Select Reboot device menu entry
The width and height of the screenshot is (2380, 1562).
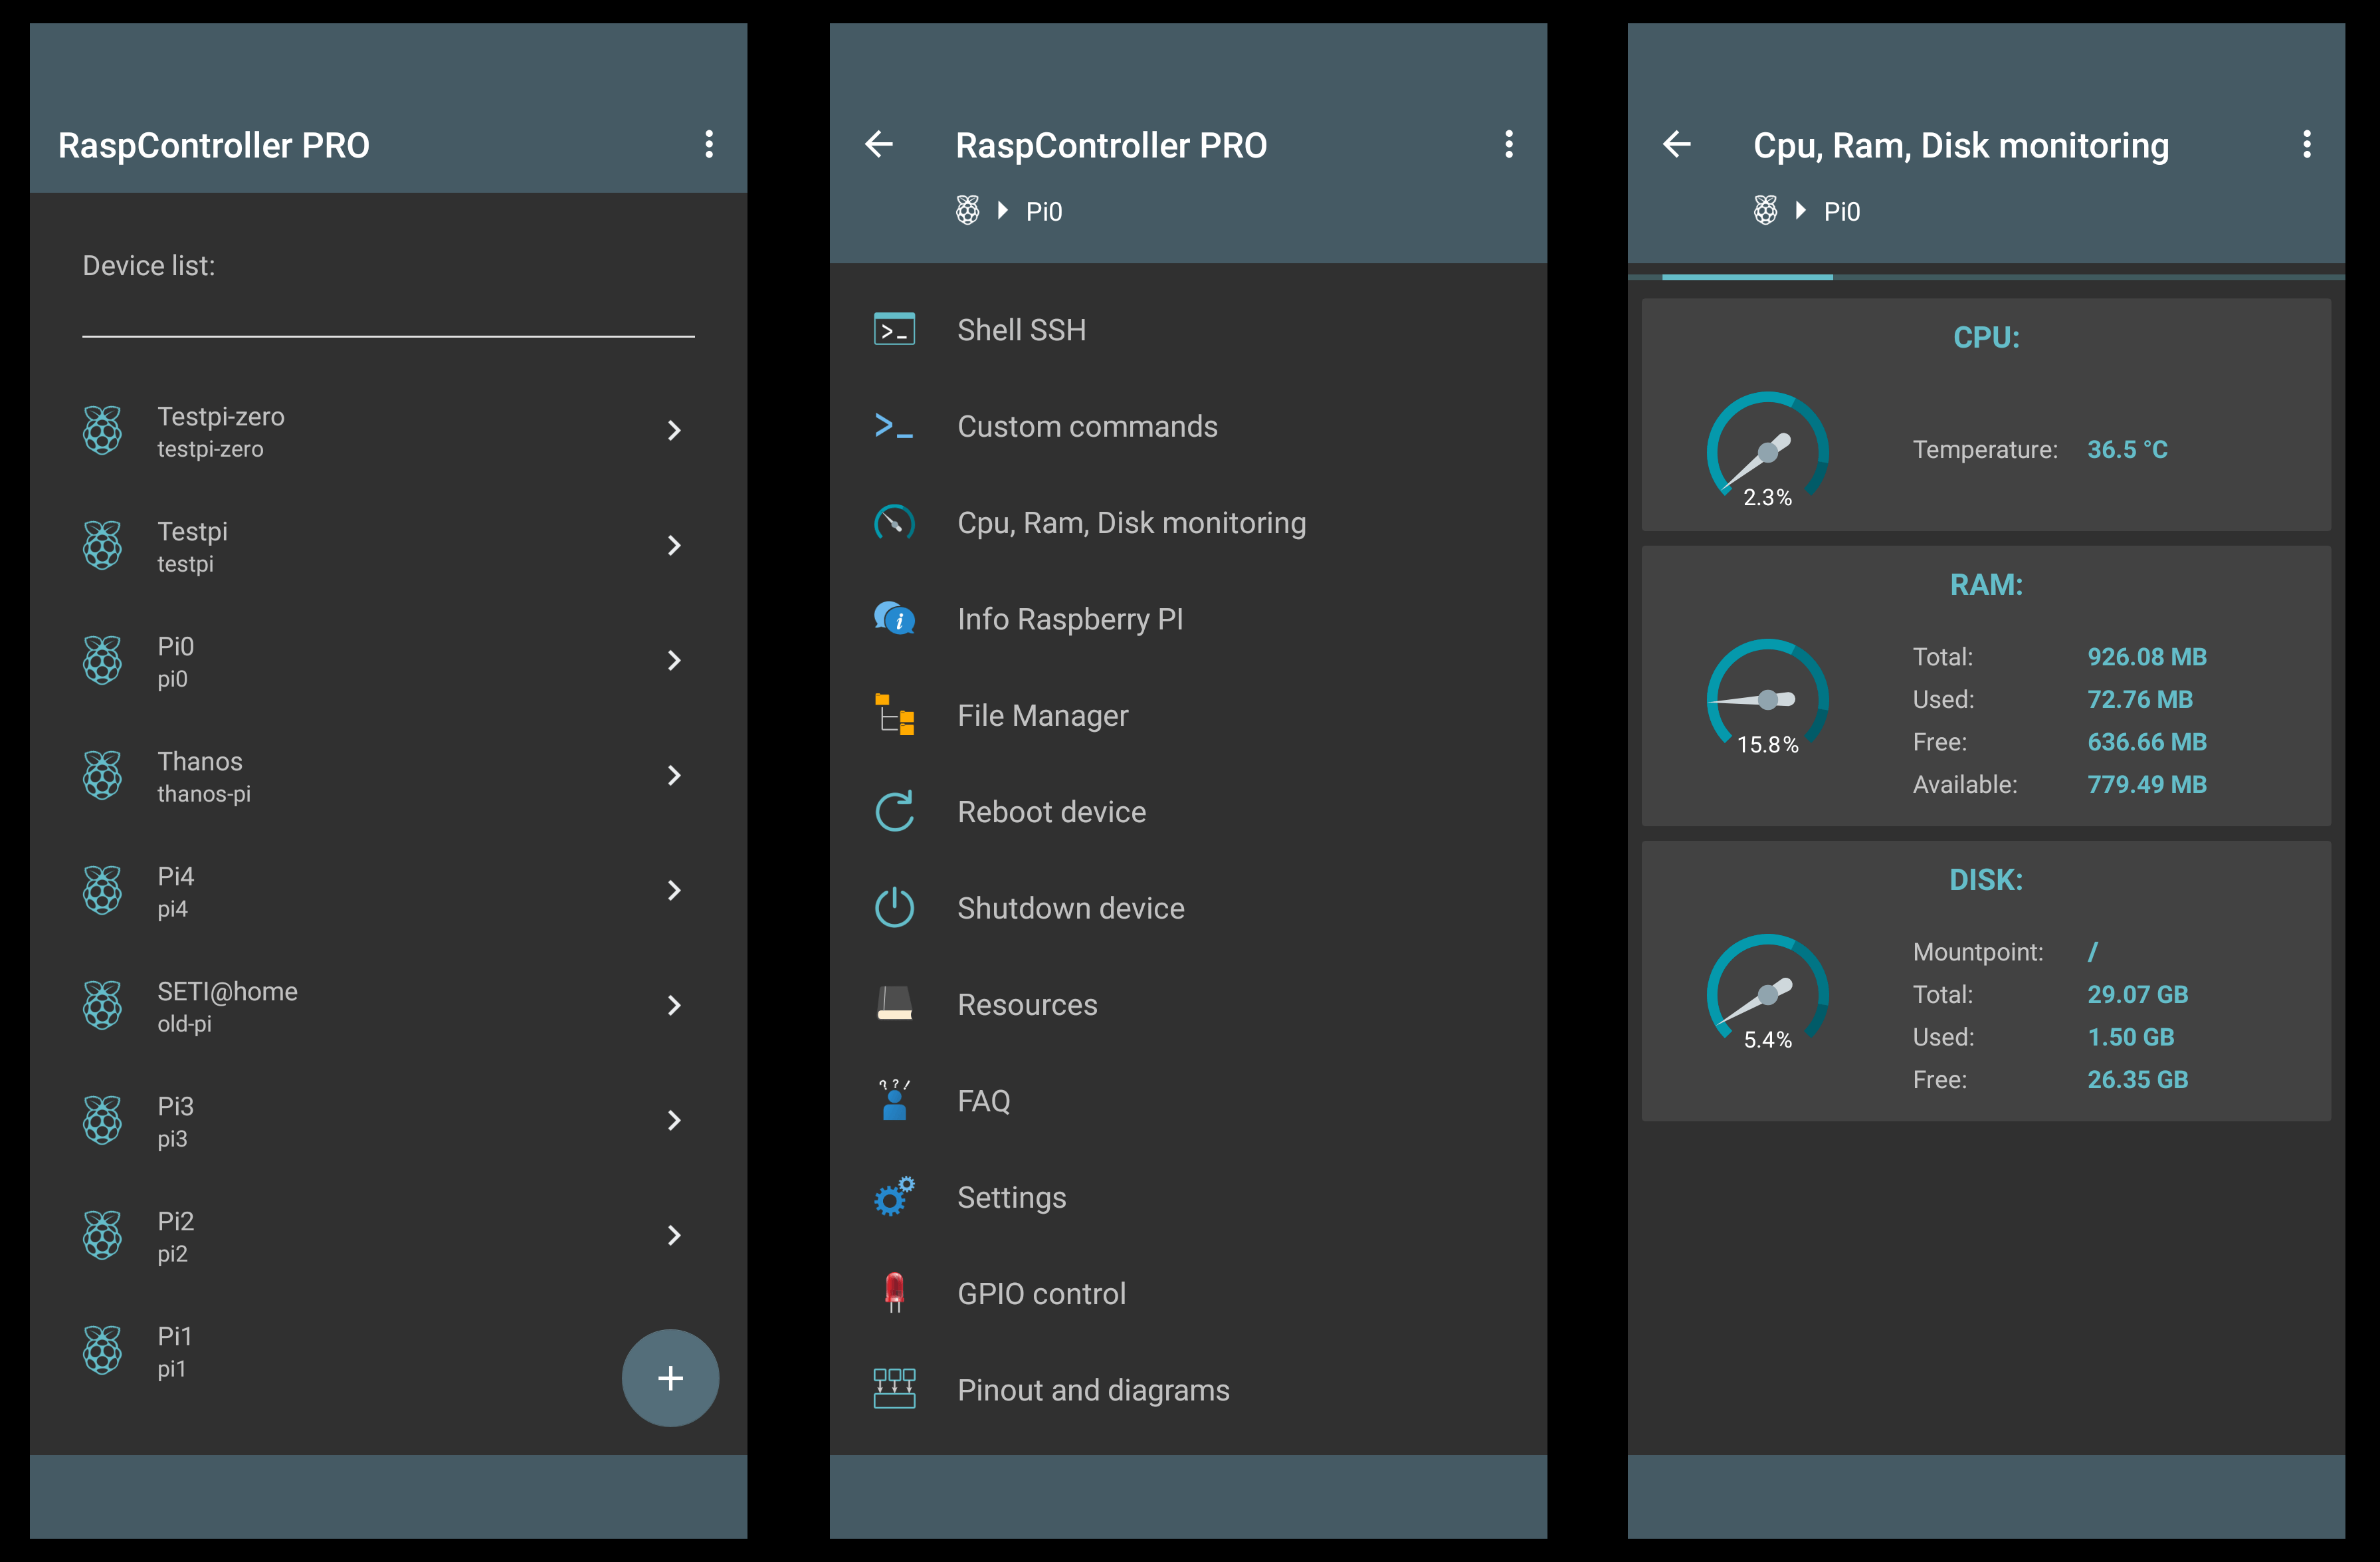pos(1188,812)
